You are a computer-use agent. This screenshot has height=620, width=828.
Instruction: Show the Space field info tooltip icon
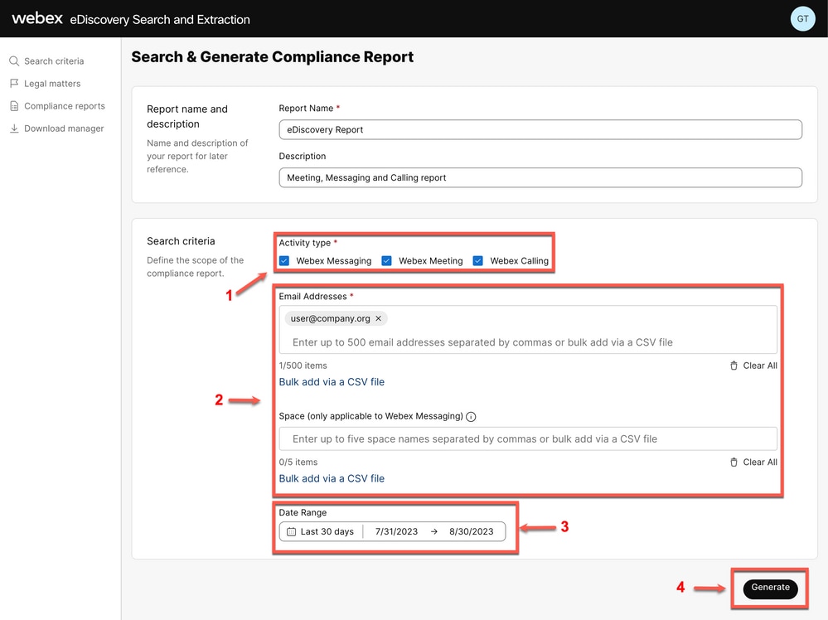pyautogui.click(x=471, y=417)
